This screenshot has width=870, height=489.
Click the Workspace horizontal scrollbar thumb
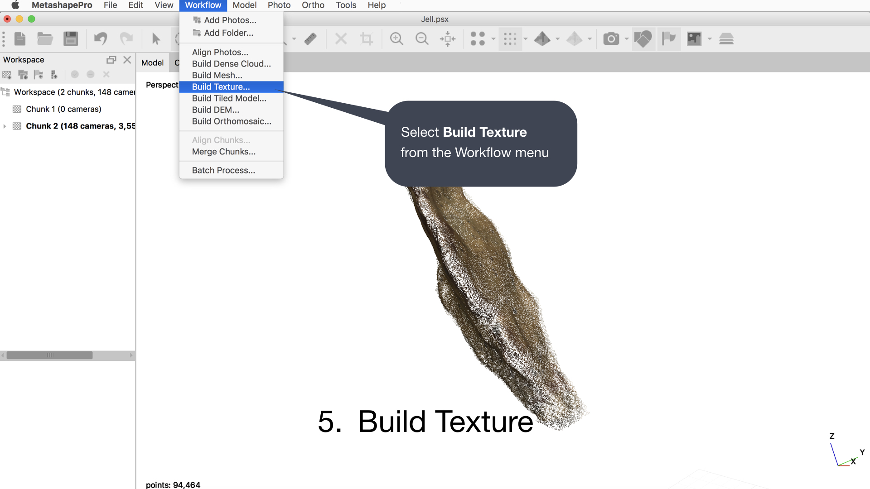tap(50, 355)
